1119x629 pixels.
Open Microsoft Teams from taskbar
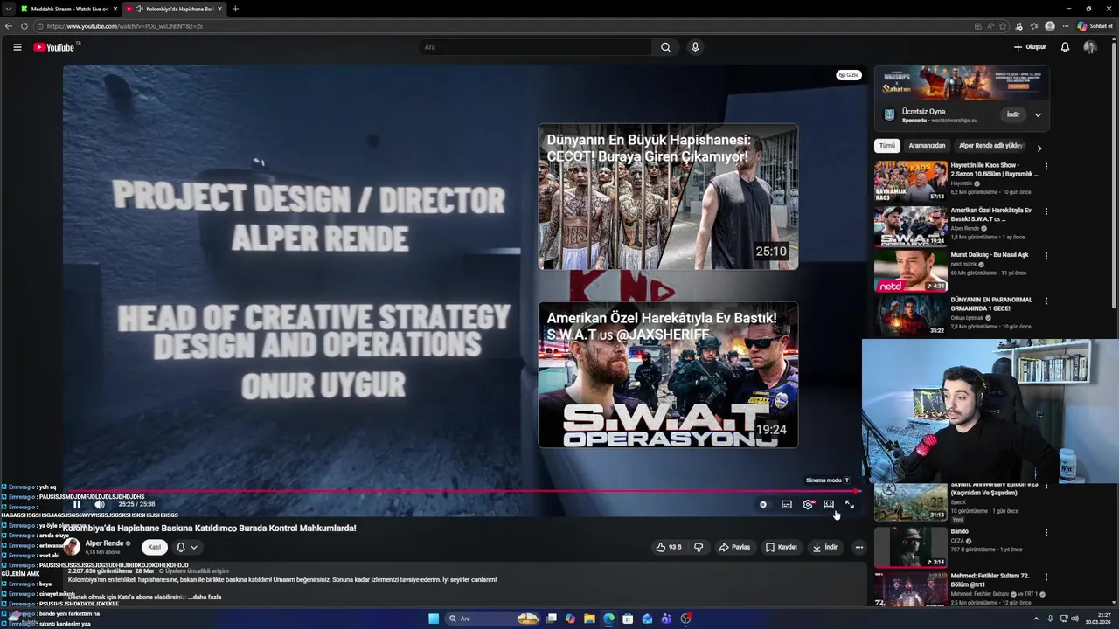click(666, 619)
